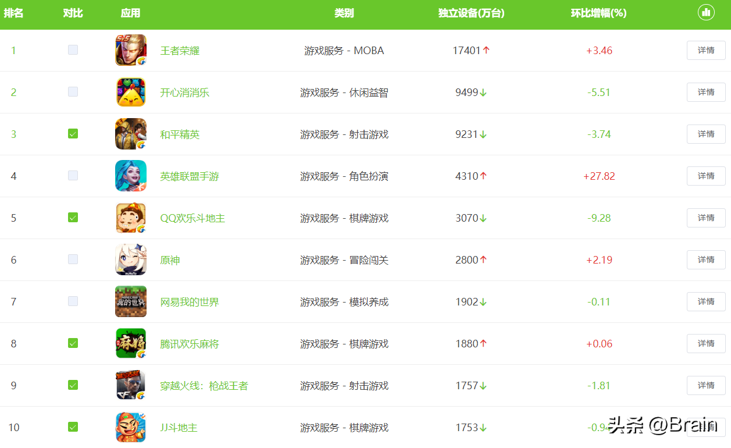Viewport: 731px width, 448px height.
Task: Open the 穿越火线：枪战王者 app icon
Action: 131,385
